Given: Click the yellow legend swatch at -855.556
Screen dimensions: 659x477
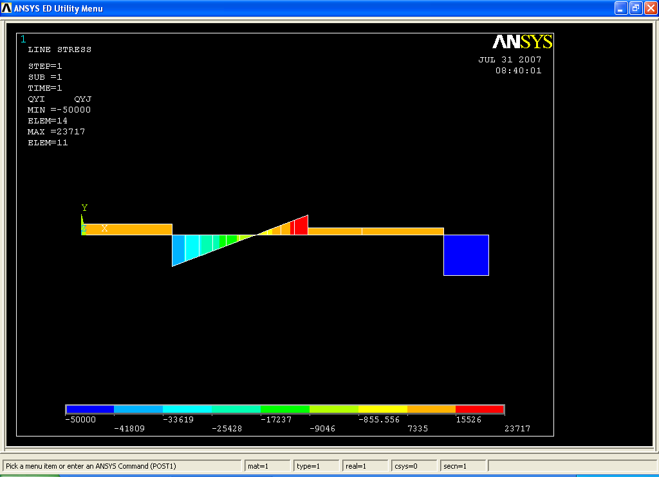Looking at the screenshot, I should tap(382, 409).
